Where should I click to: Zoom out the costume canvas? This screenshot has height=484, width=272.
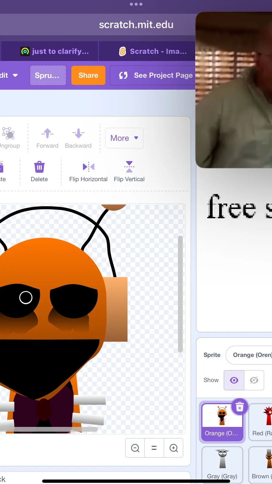[x=135, y=448]
